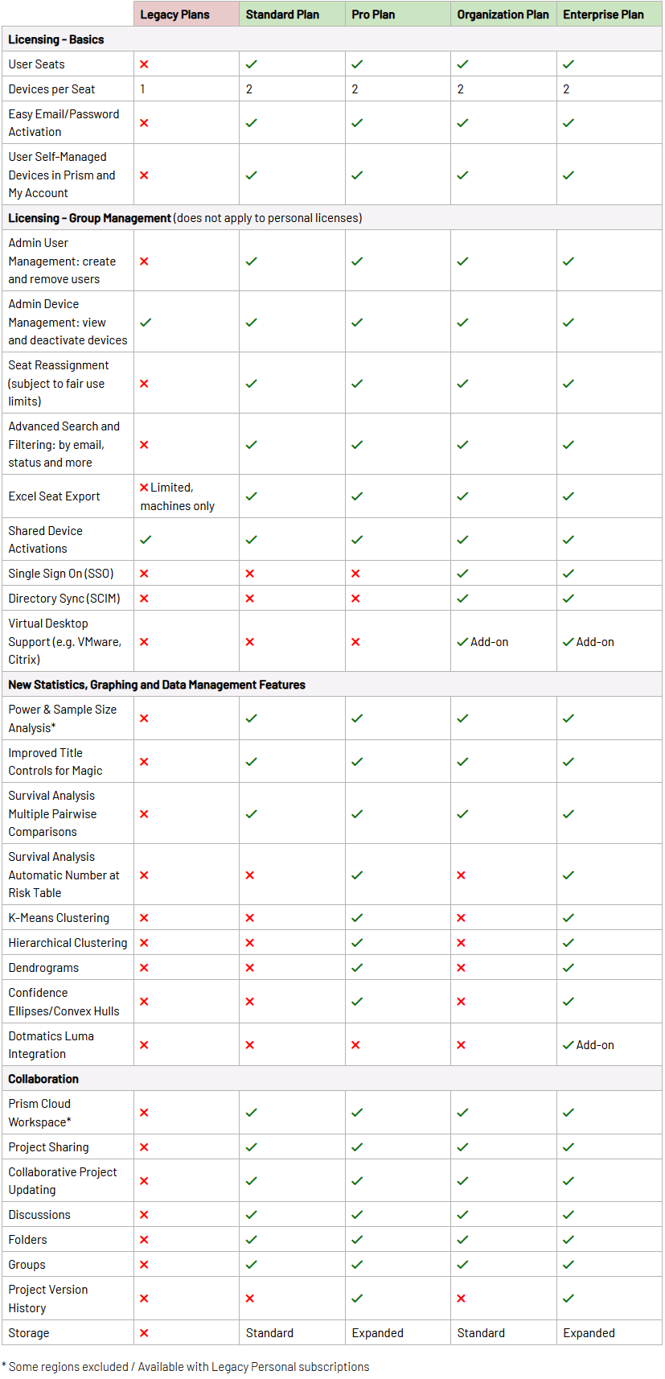
Task: Select the Legacy Plans column header
Action: pyautogui.click(x=174, y=14)
